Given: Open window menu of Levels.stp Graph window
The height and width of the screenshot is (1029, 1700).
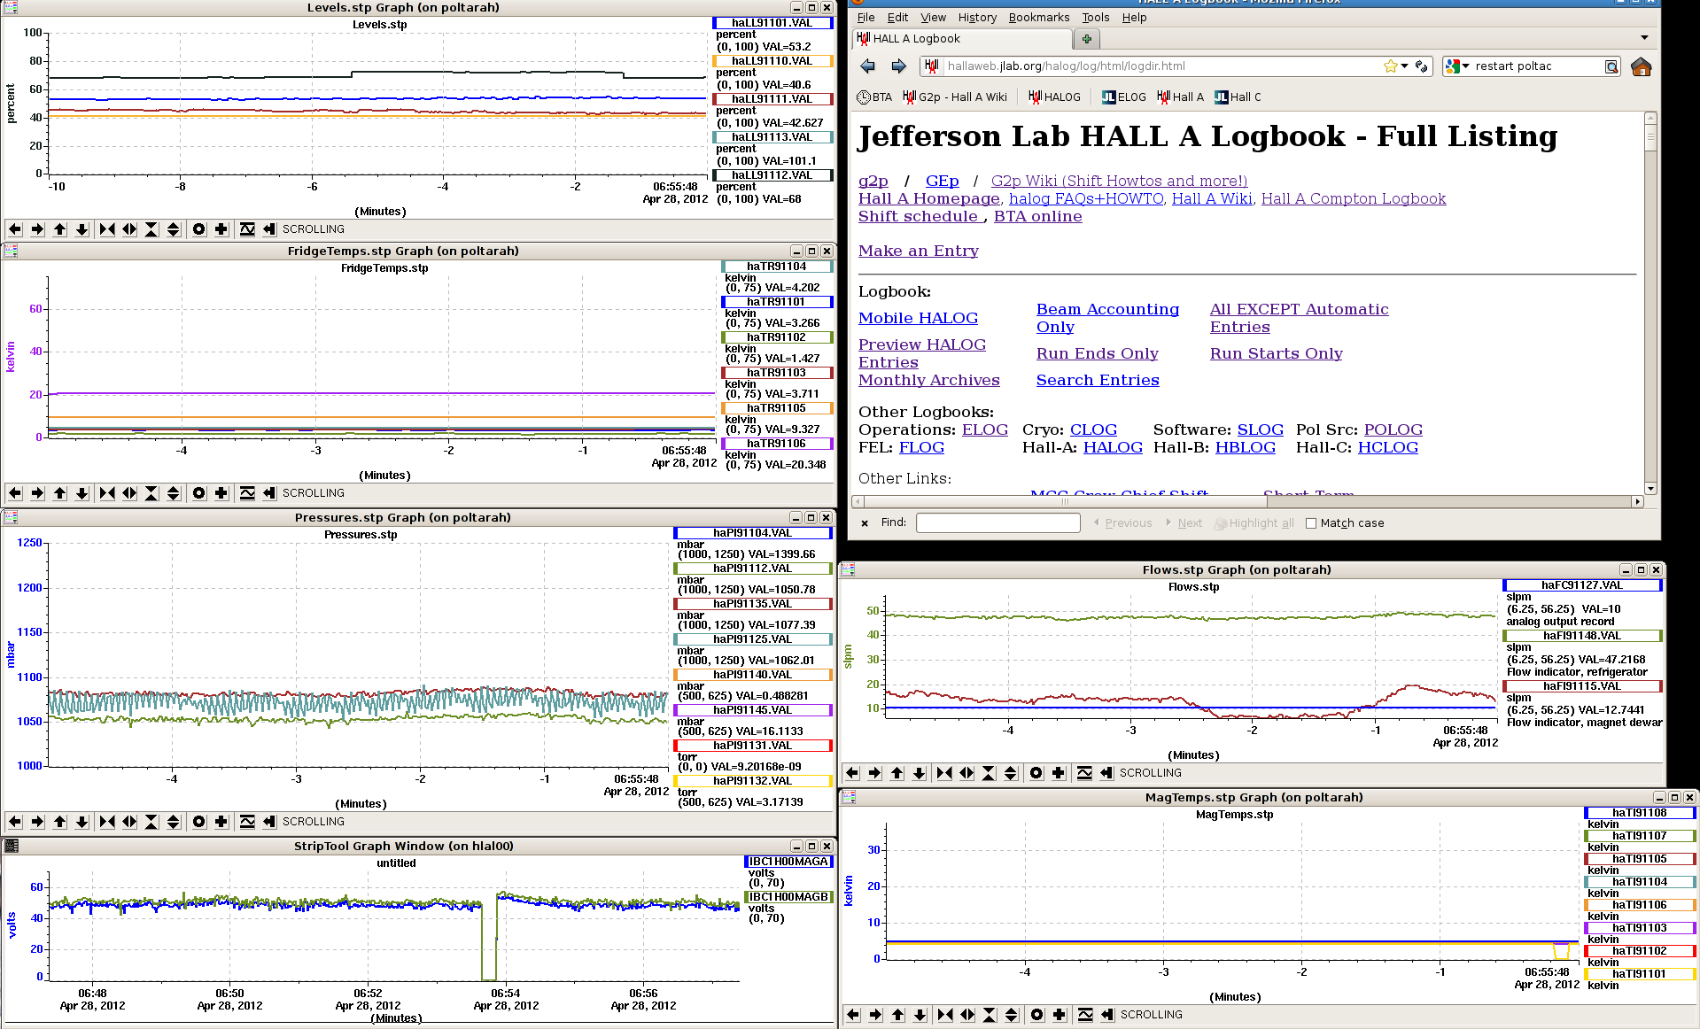Looking at the screenshot, I should click(x=11, y=7).
